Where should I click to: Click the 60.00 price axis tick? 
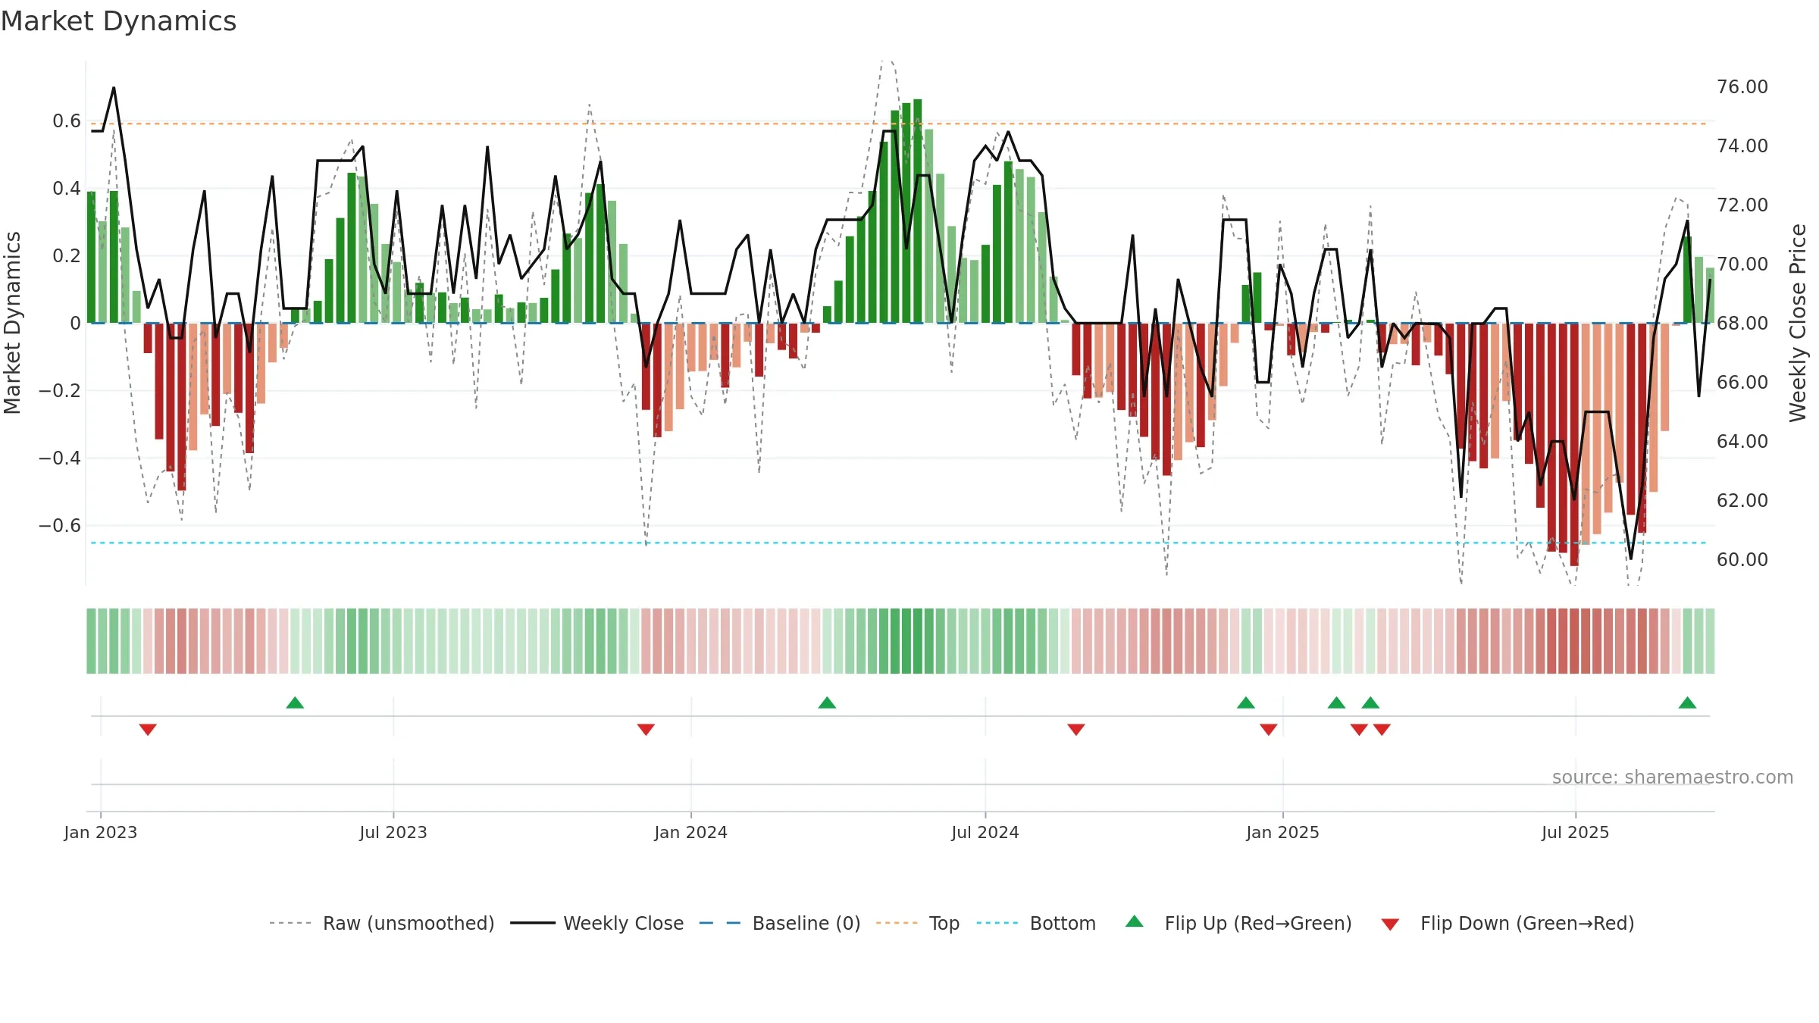click(1742, 559)
